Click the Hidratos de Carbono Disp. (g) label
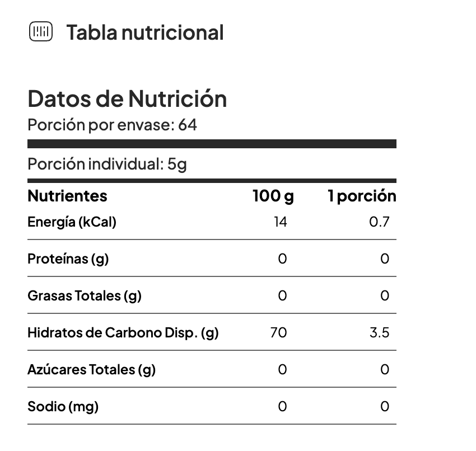476x451 pixels. click(123, 333)
